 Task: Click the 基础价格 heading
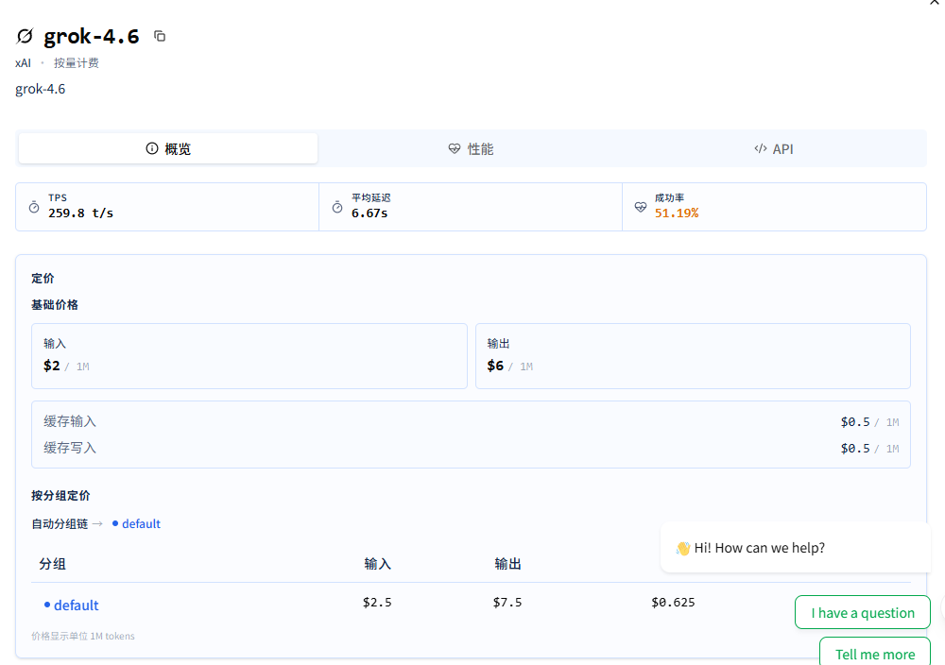pyautogui.click(x=55, y=305)
